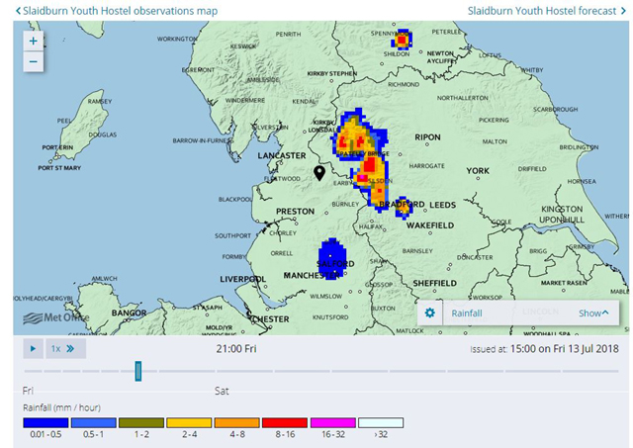Zoom out of the rainfall map
Viewport: 633px width, 448px height.
tap(33, 61)
